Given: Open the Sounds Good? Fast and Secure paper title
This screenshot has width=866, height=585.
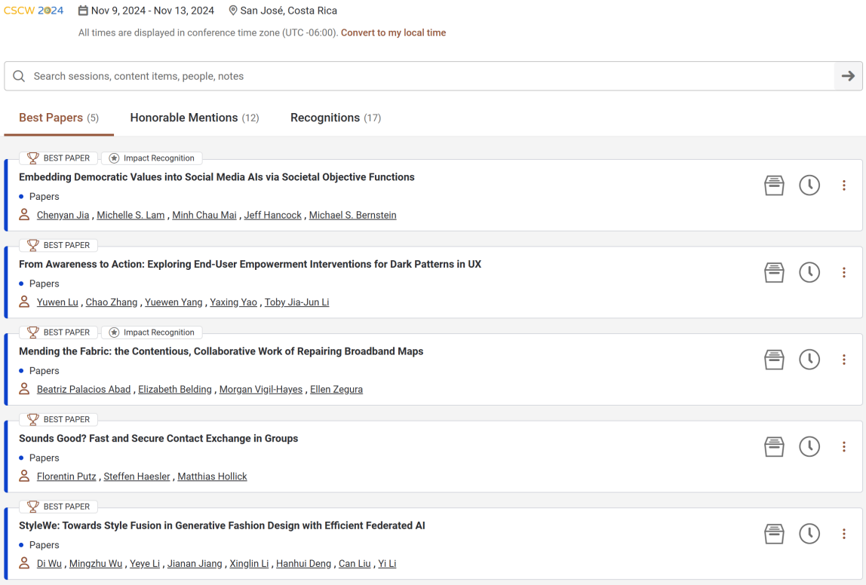Looking at the screenshot, I should point(158,439).
